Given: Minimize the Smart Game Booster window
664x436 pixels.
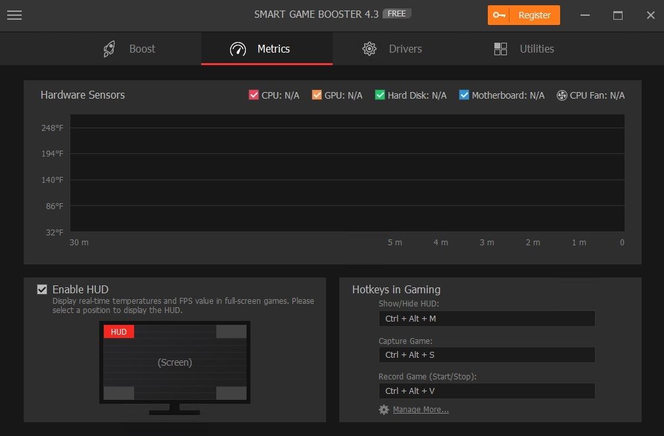Looking at the screenshot, I should pos(585,15).
